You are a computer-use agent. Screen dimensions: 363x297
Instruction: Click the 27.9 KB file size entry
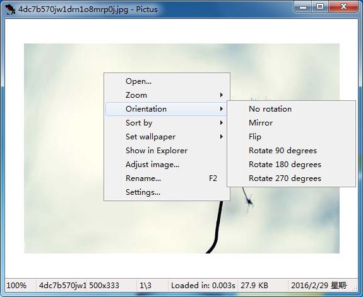coord(254,286)
